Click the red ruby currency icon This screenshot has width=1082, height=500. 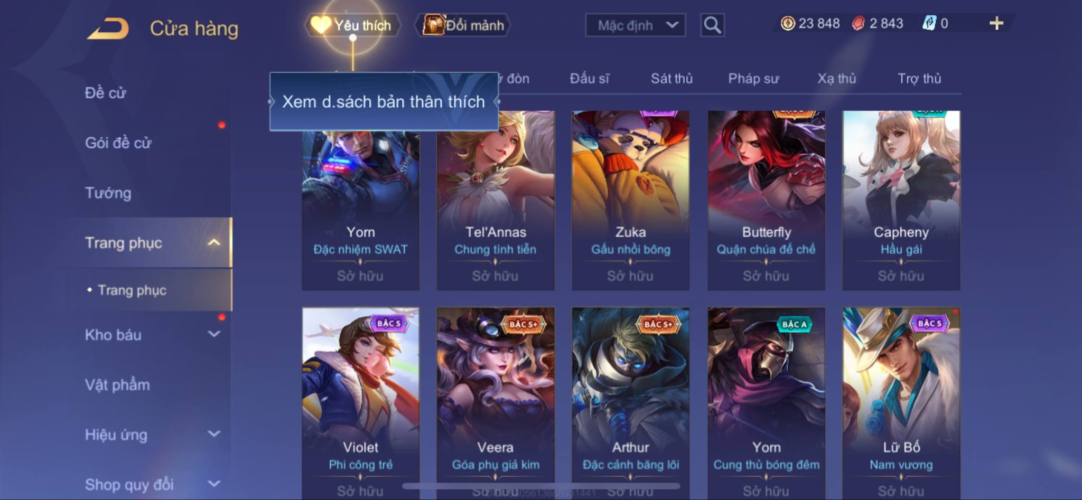tap(859, 23)
